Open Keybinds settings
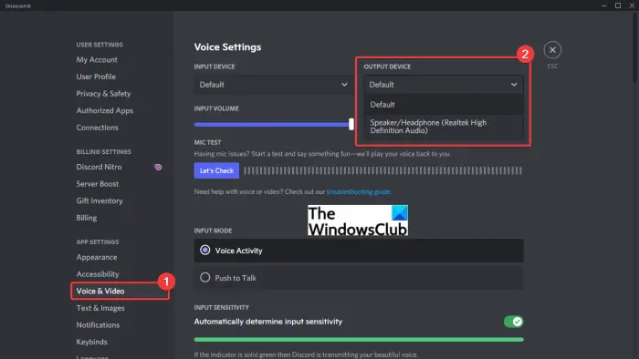The height and width of the screenshot is (359, 639). point(91,342)
